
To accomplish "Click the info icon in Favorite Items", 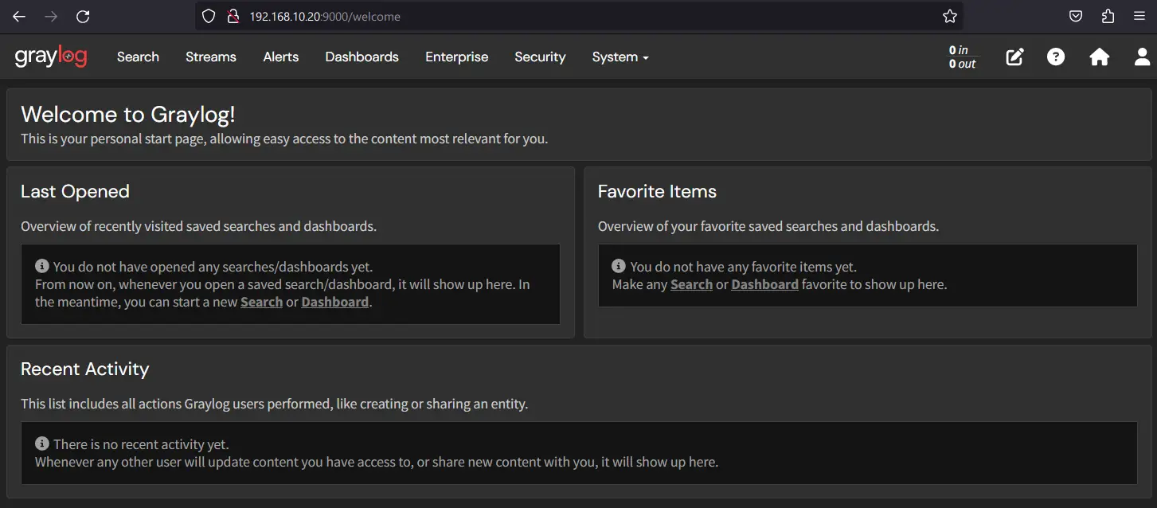I will pyautogui.click(x=619, y=266).
